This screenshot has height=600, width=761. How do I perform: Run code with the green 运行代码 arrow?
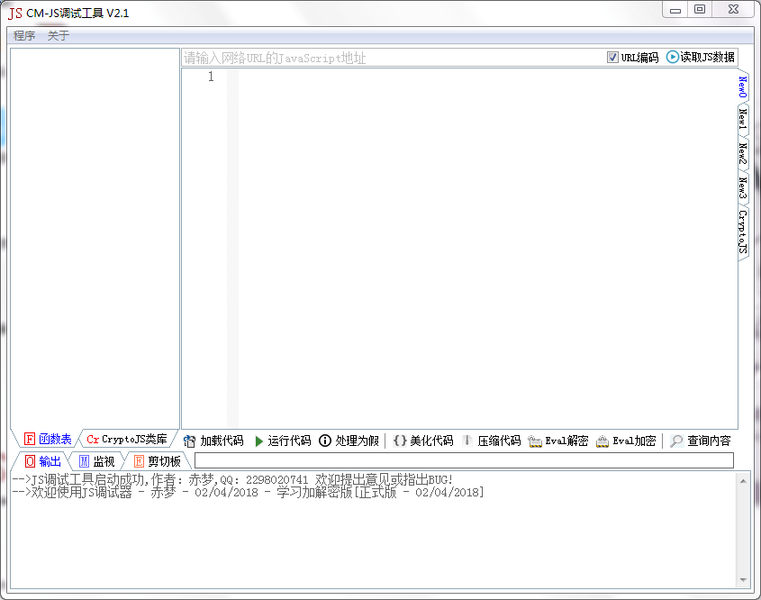258,441
